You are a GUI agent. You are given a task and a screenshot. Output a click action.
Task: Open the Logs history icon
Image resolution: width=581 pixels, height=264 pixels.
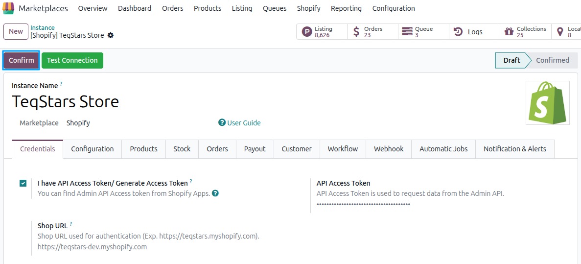pyautogui.click(x=458, y=32)
